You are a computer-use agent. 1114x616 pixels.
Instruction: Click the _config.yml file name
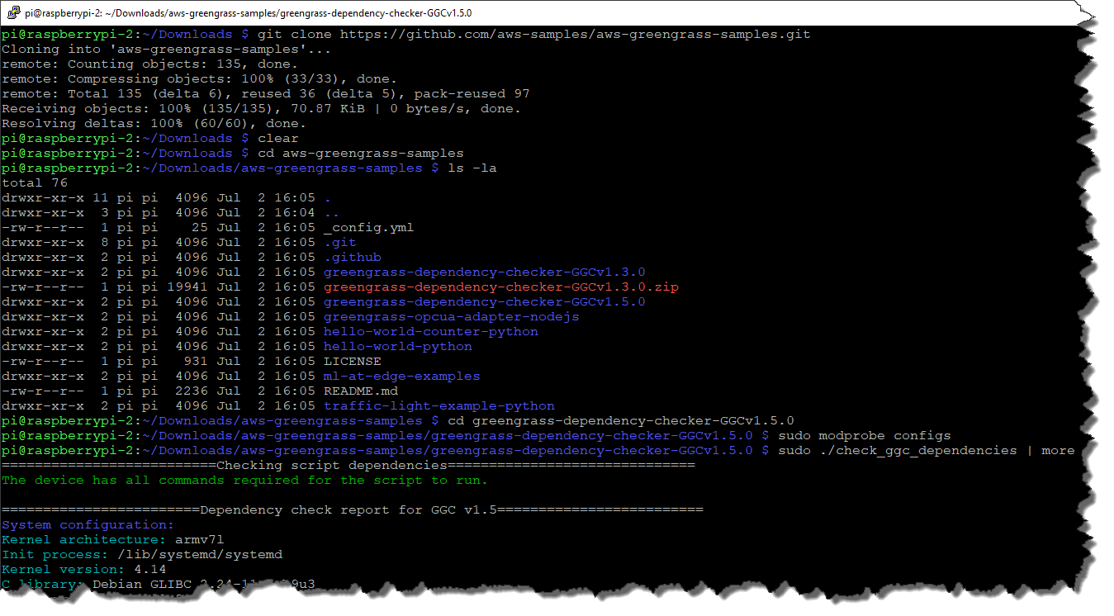[369, 228]
